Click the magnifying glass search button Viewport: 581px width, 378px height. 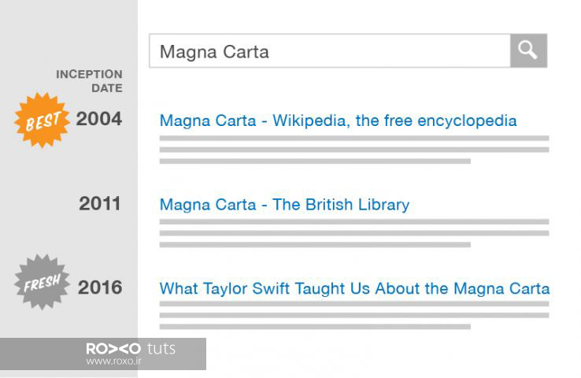pos(528,50)
